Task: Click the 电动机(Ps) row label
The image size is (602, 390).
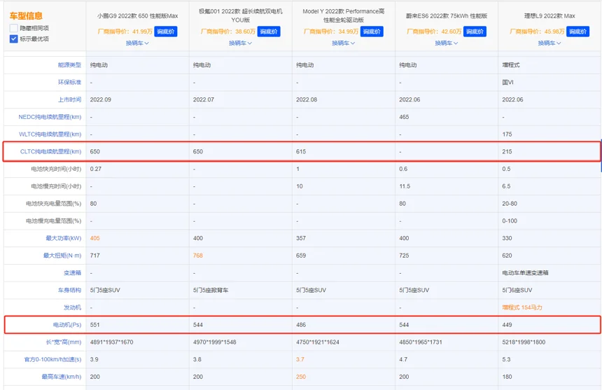Action: coord(67,325)
